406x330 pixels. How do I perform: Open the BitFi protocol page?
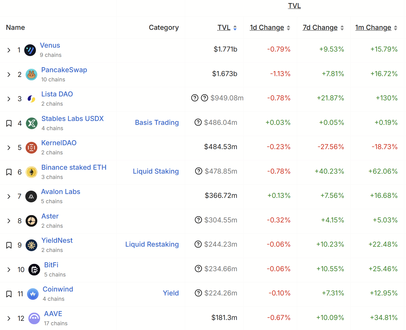(51, 265)
